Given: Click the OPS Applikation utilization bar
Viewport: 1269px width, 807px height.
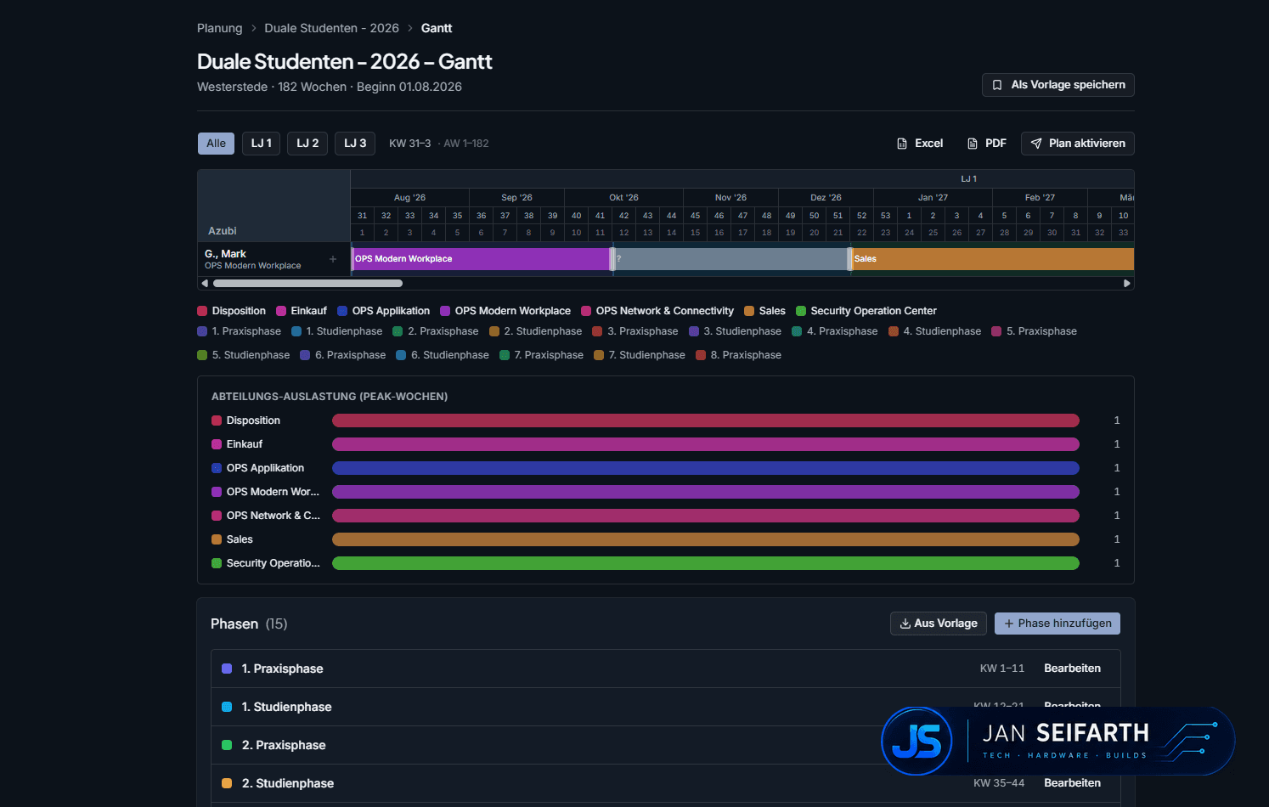Looking at the screenshot, I should coord(706,468).
